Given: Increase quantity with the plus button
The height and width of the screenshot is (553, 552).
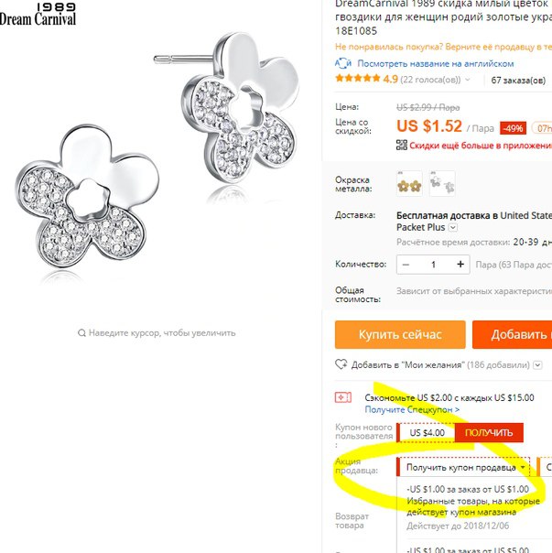Looking at the screenshot, I should tap(460, 265).
